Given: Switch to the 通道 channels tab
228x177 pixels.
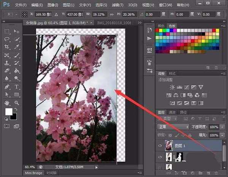Looking at the screenshot, I should click(x=172, y=112).
